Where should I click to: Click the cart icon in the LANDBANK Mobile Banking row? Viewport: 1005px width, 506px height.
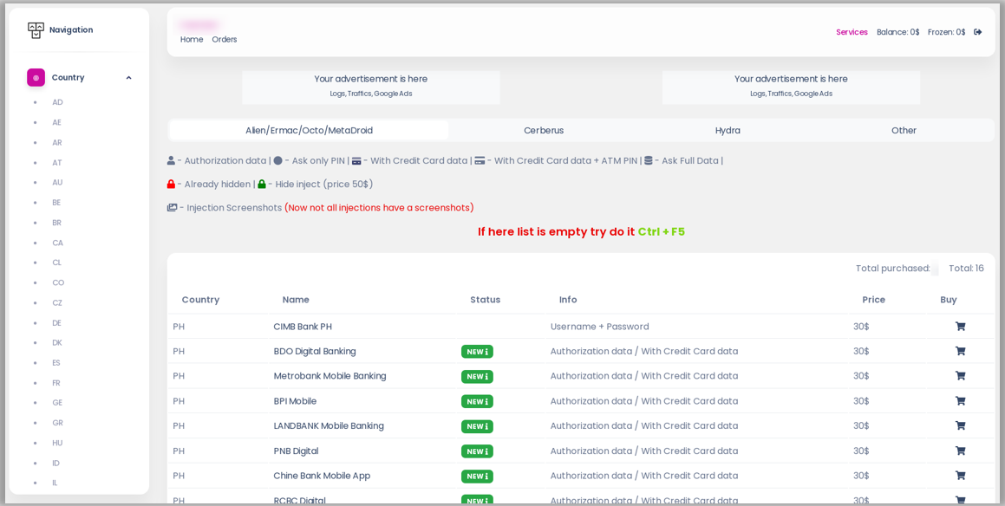pyautogui.click(x=960, y=425)
